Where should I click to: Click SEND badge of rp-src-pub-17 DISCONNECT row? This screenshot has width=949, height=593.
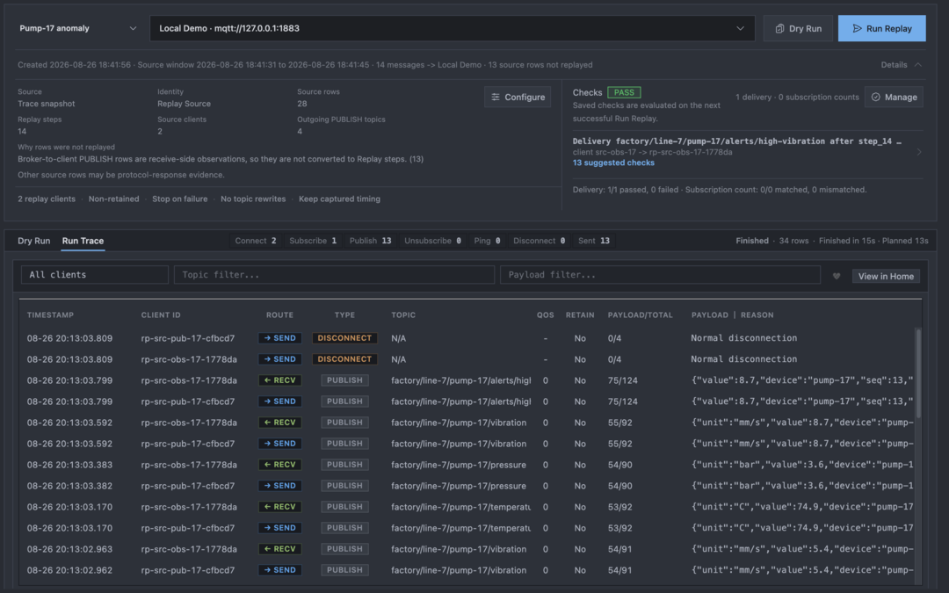[x=279, y=338]
